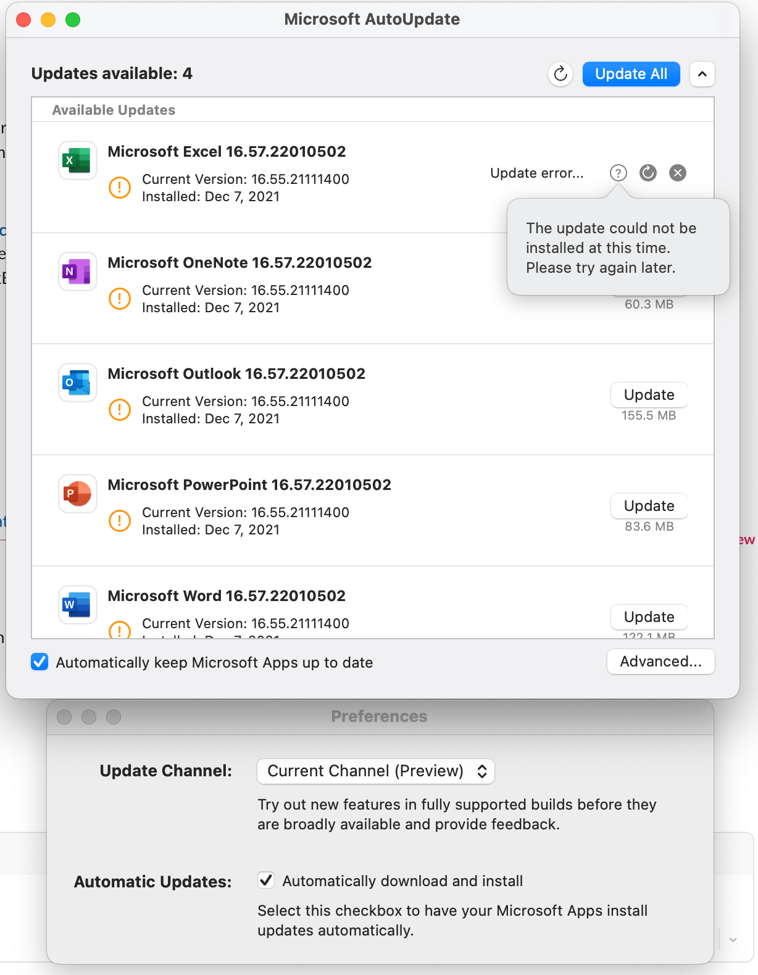This screenshot has width=758, height=975.
Task: Click the warning icon under Microsoft Excel
Action: pos(120,188)
